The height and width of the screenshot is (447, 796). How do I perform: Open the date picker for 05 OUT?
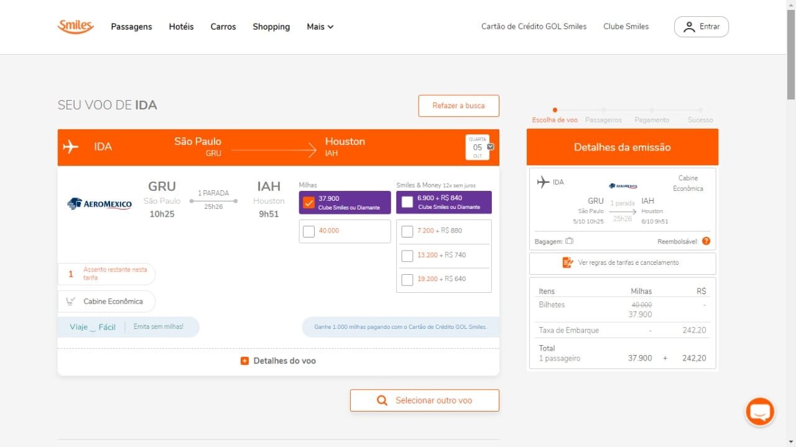(478, 147)
